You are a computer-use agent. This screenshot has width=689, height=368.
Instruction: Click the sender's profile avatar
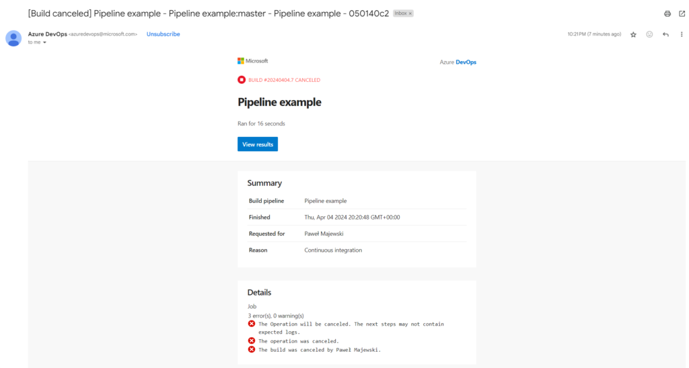(13, 38)
